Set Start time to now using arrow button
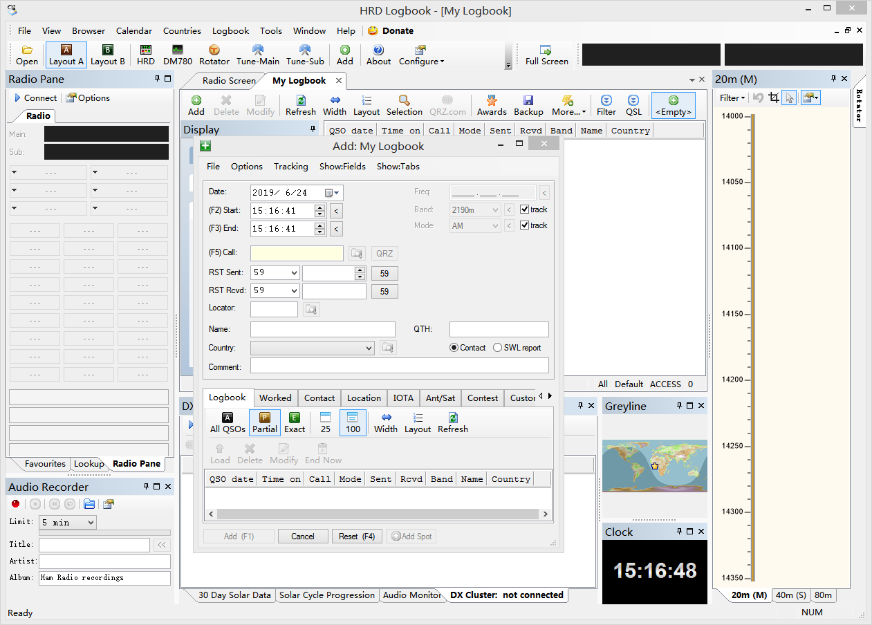 pyautogui.click(x=336, y=211)
